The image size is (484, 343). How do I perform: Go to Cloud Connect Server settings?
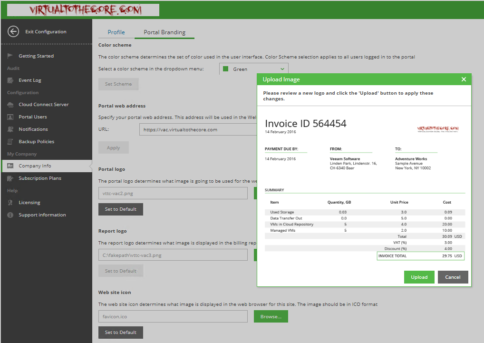tap(44, 105)
